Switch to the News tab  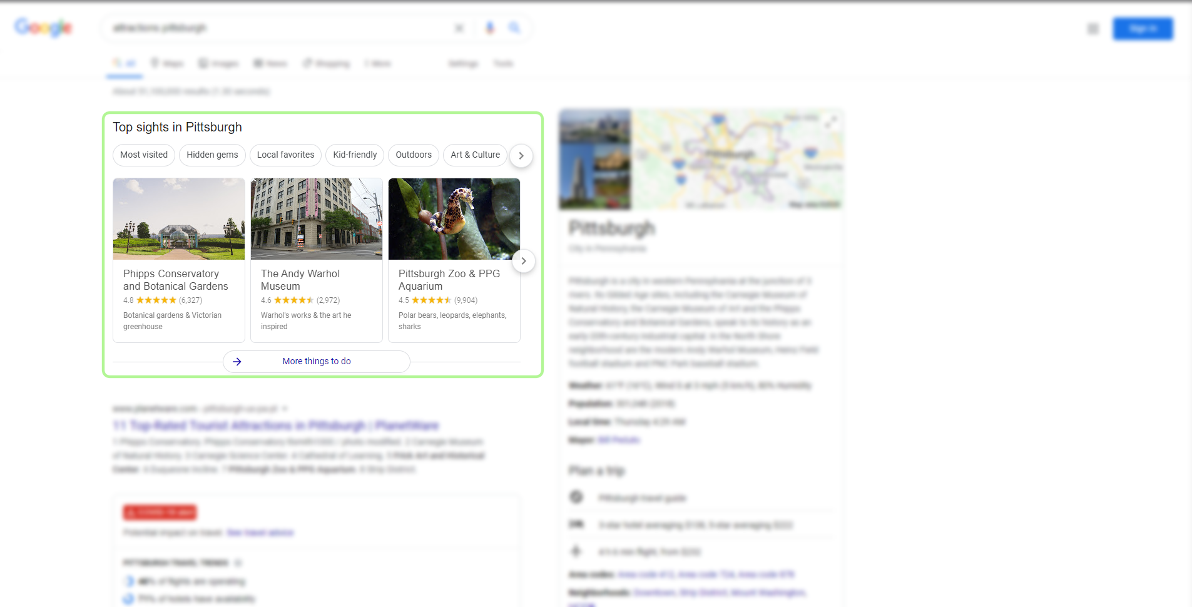[x=270, y=64]
